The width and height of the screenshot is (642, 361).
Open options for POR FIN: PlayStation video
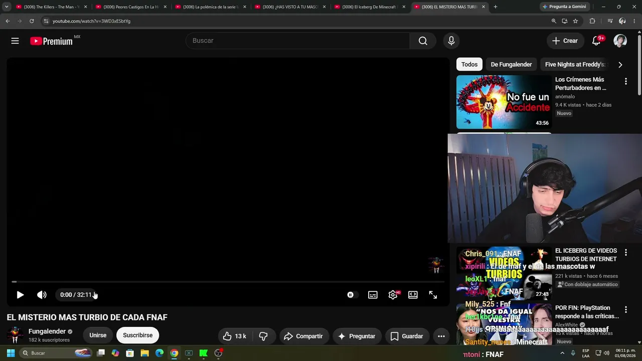point(625,309)
